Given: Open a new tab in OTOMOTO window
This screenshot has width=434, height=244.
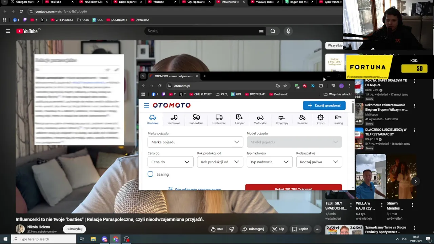Looking at the screenshot, I should coord(205,76).
